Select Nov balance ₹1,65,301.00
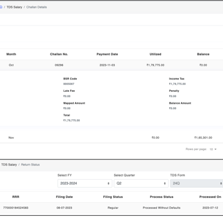The width and height of the screenshot is (223, 217). click(203, 138)
